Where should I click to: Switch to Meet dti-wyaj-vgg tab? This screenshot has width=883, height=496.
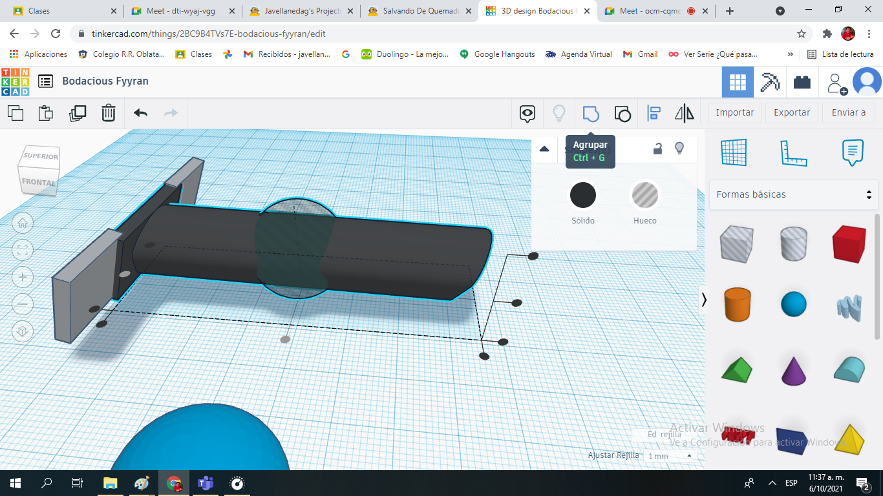pyautogui.click(x=183, y=11)
